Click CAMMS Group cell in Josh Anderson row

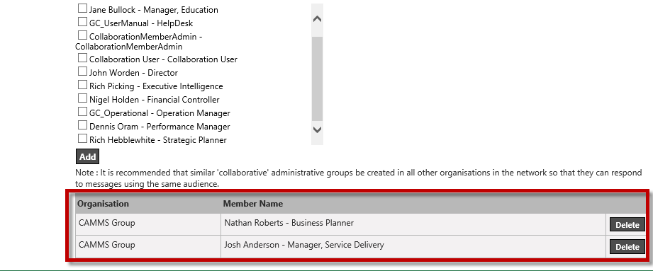[x=148, y=246]
